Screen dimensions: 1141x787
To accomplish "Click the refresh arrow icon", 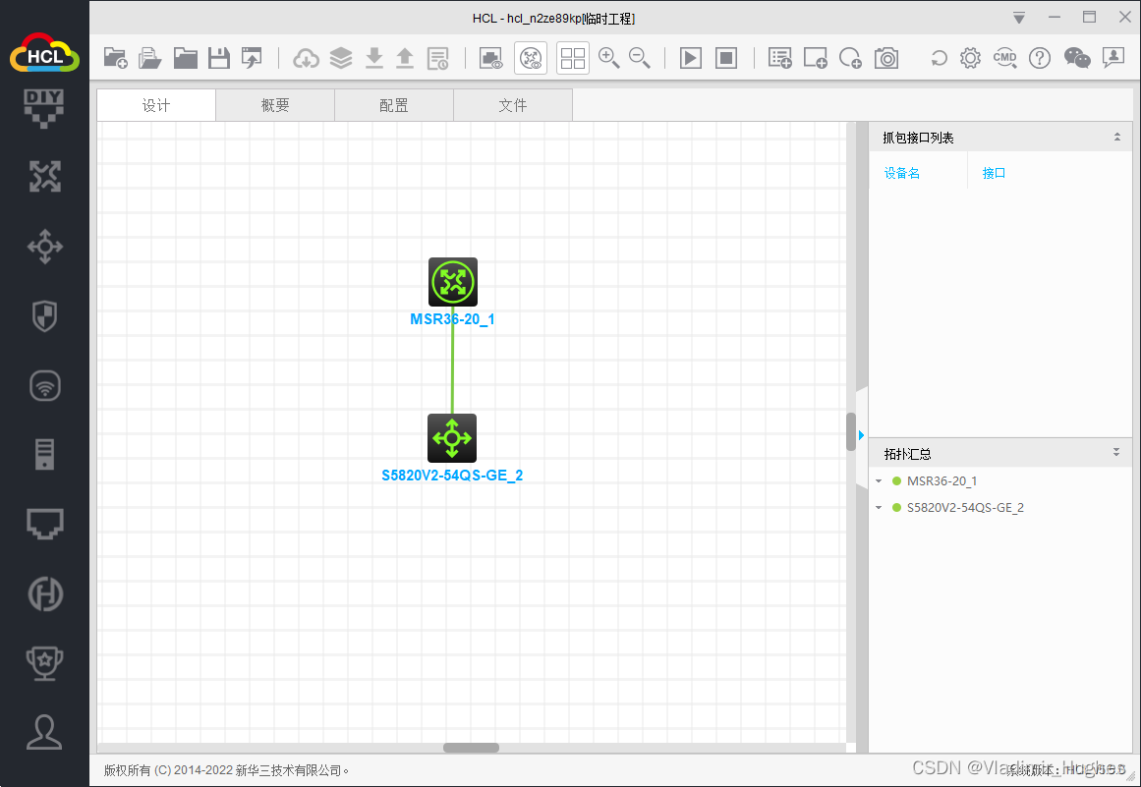I will (939, 57).
